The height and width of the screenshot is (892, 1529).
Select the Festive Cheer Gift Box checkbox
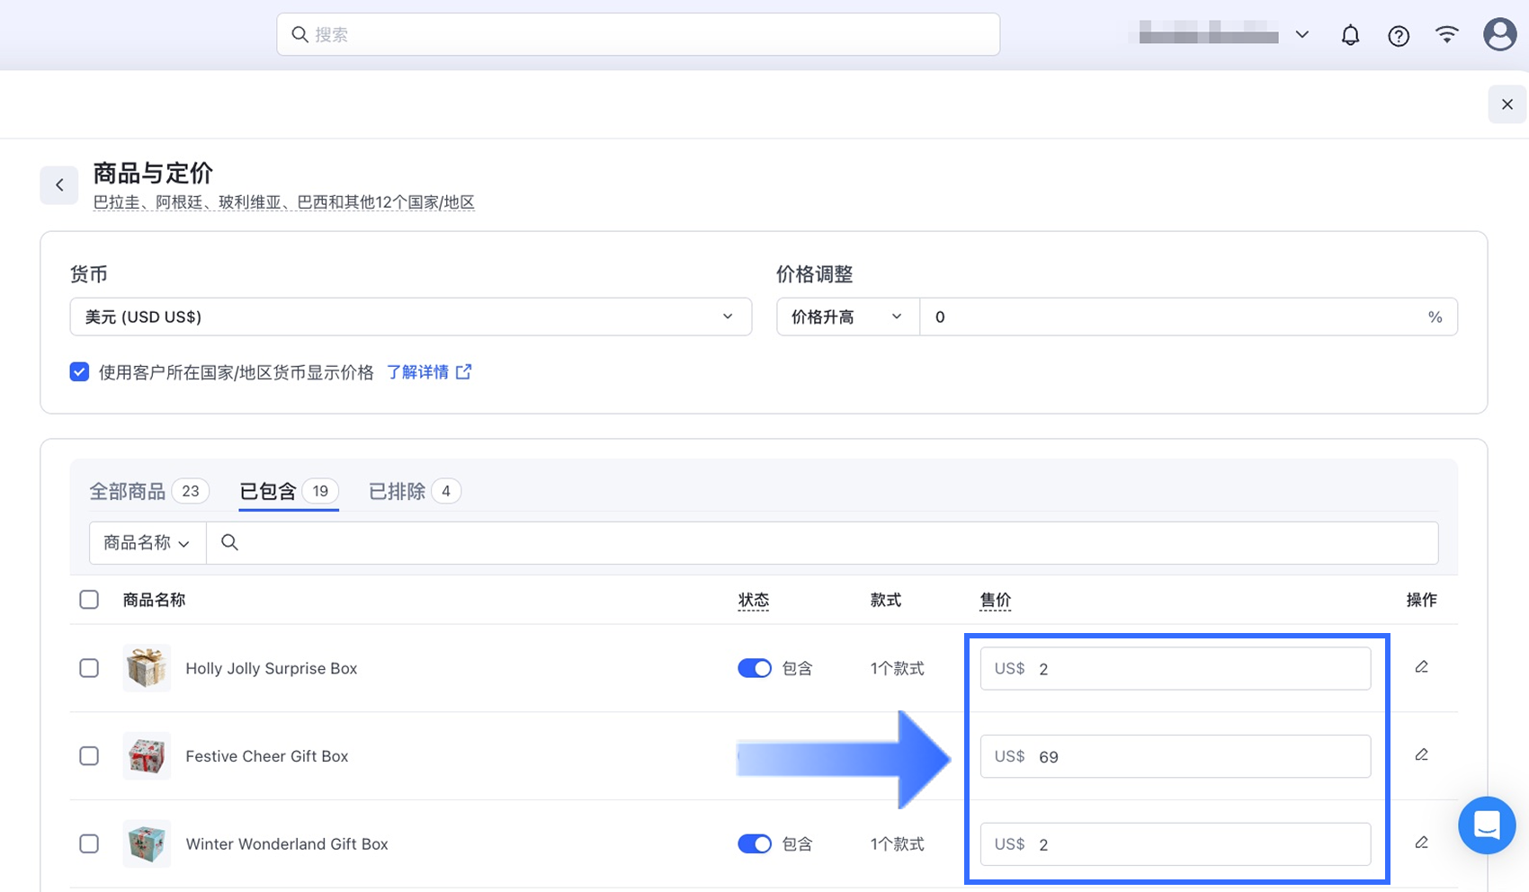tap(89, 755)
